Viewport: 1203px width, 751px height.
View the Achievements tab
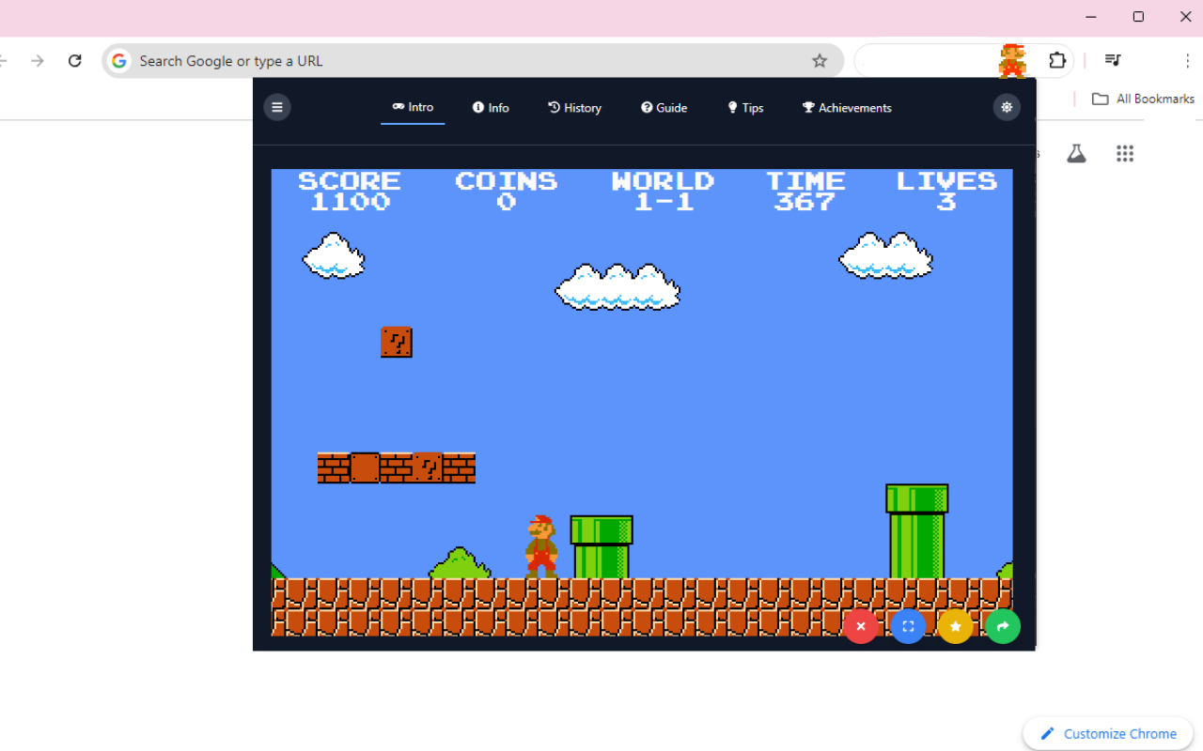(847, 108)
